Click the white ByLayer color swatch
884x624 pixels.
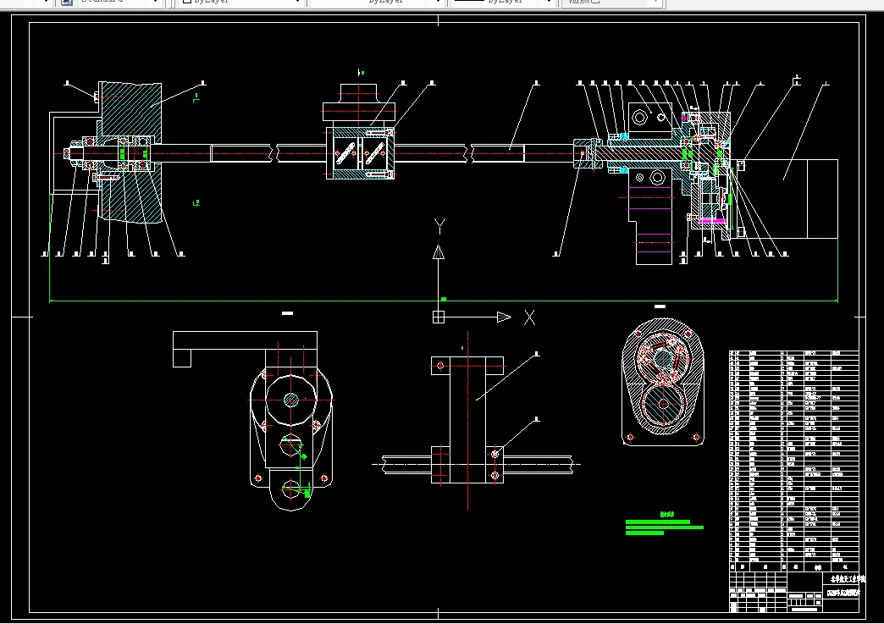tap(188, 3)
